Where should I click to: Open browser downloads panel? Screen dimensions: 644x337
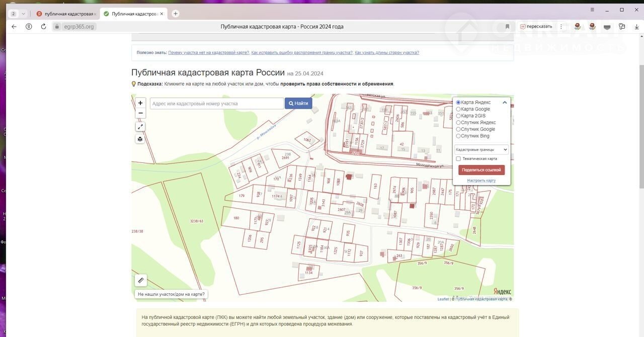pos(636,27)
